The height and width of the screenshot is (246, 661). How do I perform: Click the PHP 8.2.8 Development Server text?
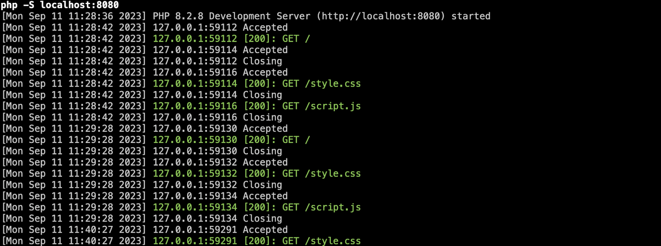point(231,16)
